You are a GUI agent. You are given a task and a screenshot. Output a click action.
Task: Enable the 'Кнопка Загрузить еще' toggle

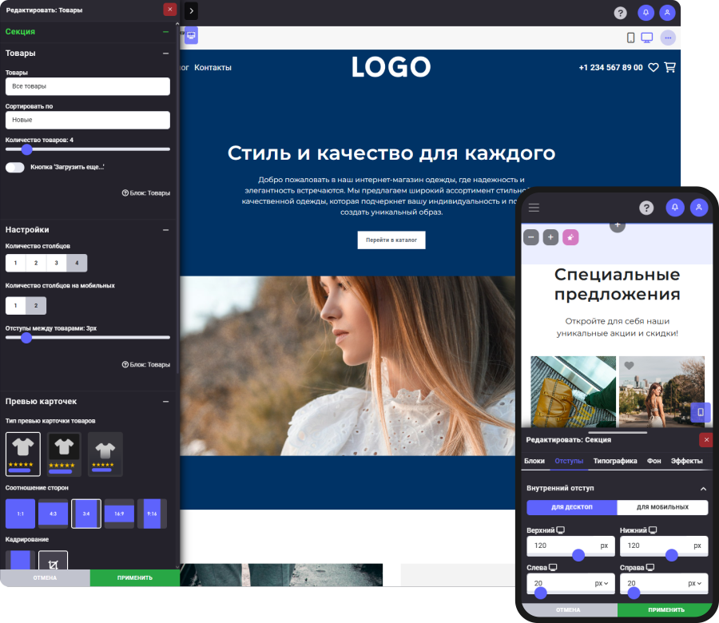pos(13,165)
